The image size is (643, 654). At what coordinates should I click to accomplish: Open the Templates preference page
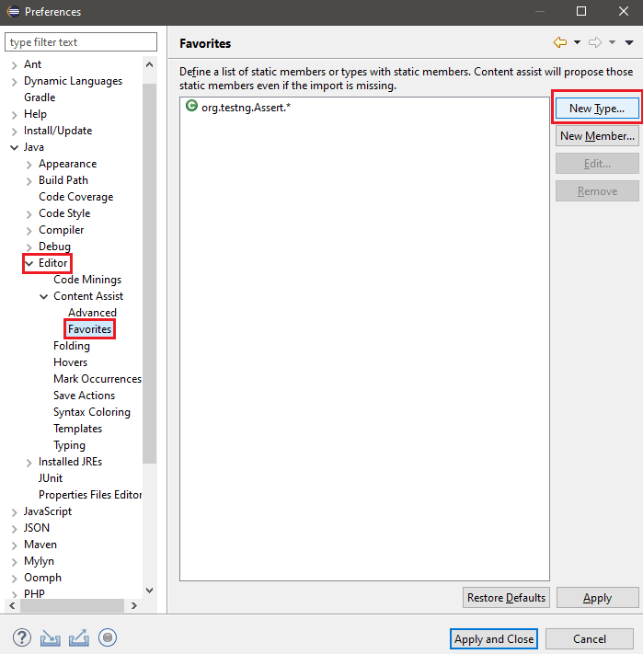tap(77, 429)
